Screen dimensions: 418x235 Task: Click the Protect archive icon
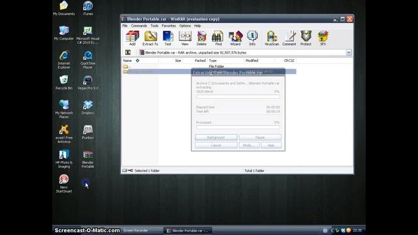pyautogui.click(x=306, y=38)
